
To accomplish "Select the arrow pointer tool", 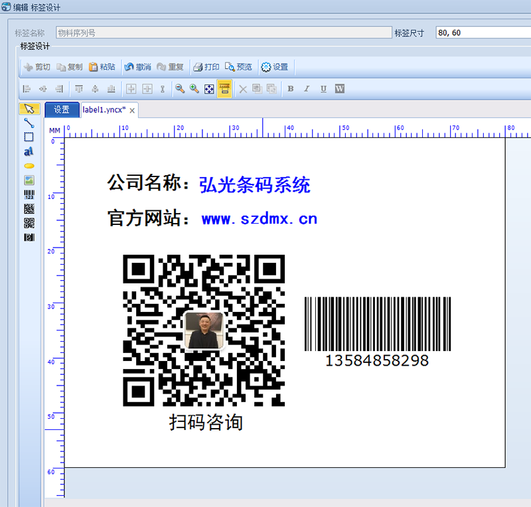I will coord(29,109).
